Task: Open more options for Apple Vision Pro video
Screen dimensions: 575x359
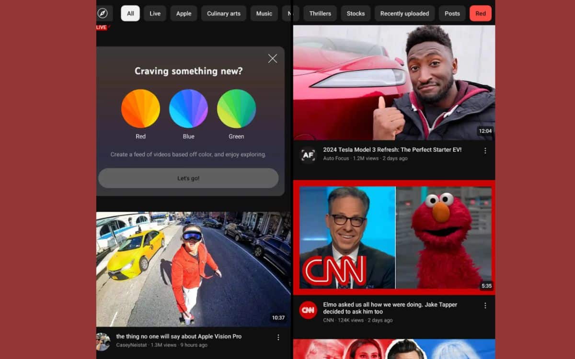Action: 278,337
